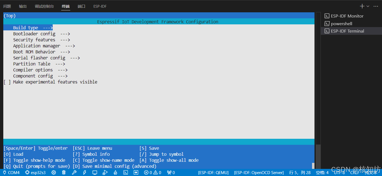Click the [O] Load hint text

pos(13,154)
